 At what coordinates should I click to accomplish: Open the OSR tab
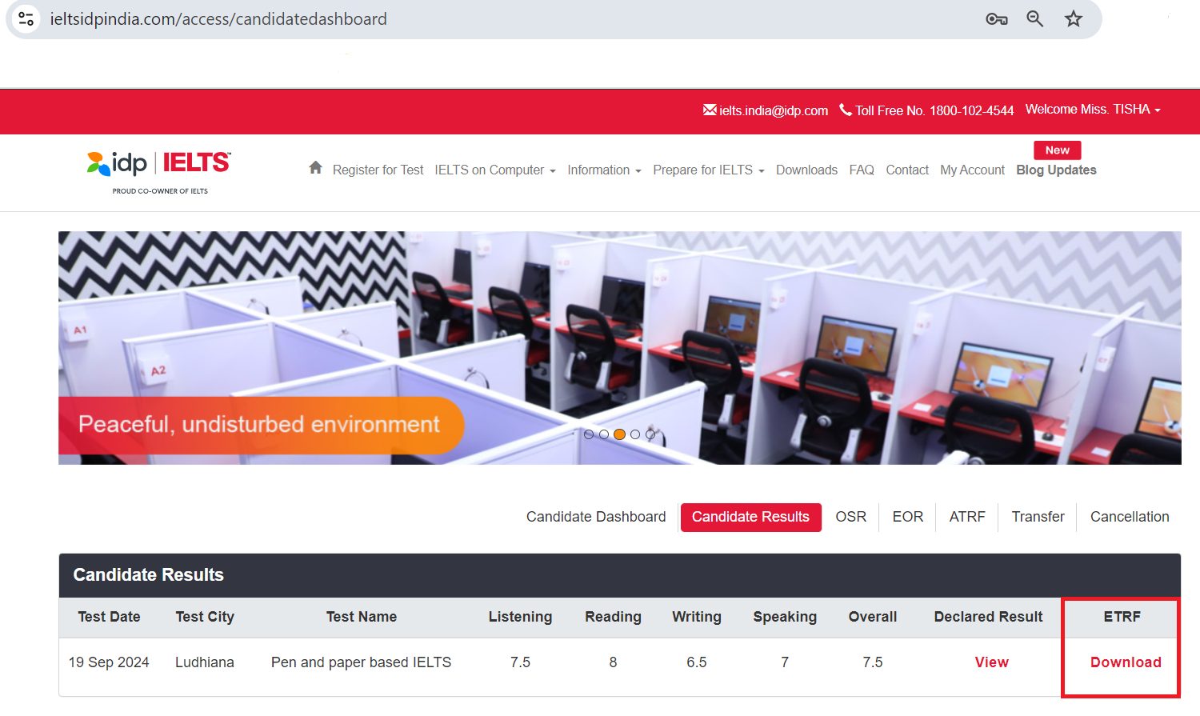click(850, 517)
